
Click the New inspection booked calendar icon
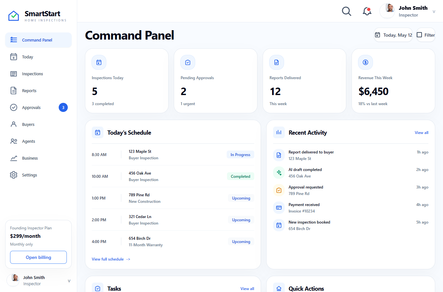click(x=279, y=225)
